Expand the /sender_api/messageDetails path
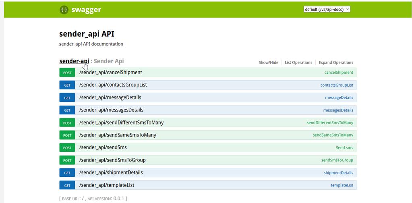 [110, 97]
